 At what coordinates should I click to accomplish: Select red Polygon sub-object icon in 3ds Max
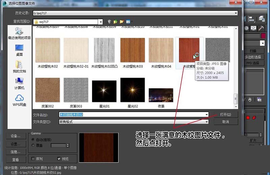coord(248,118)
